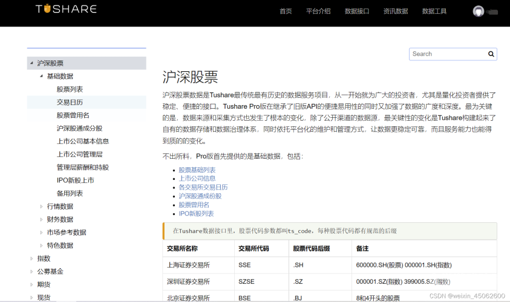Screen dimensions: 510x302
Task: Expand the 指数 tree arrow
Action: coord(31,259)
